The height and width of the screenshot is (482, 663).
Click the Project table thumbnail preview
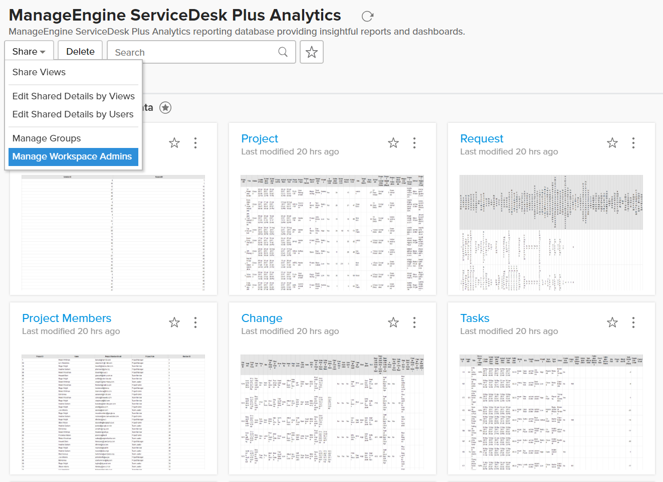pyautogui.click(x=332, y=233)
